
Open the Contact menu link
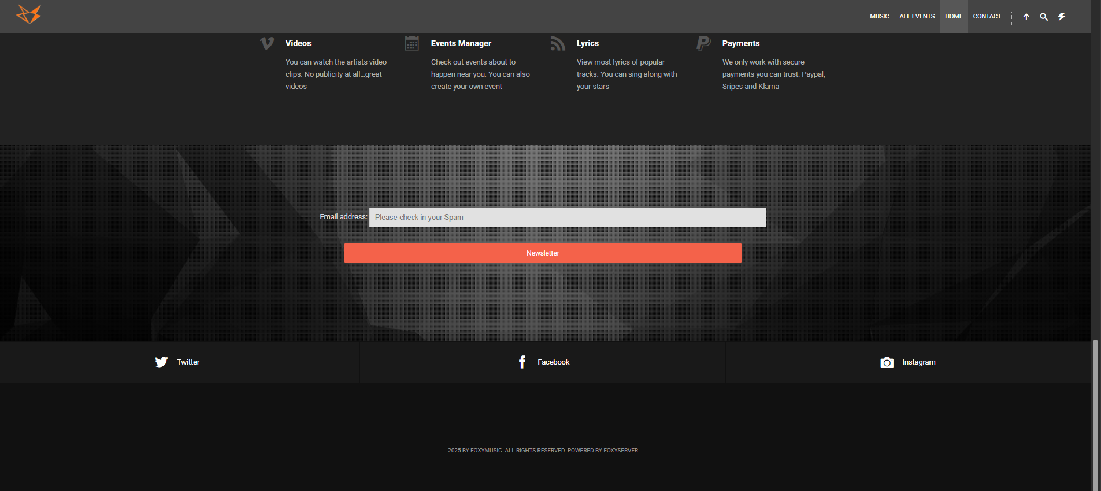[987, 17]
